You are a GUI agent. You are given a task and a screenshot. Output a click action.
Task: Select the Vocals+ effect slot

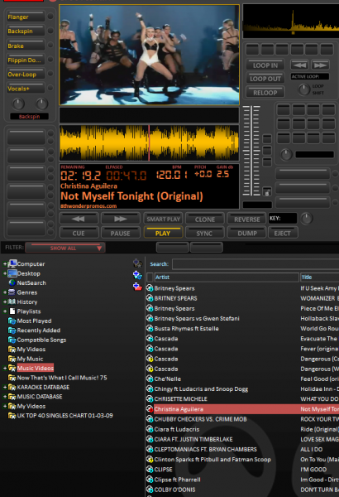[x=26, y=88]
